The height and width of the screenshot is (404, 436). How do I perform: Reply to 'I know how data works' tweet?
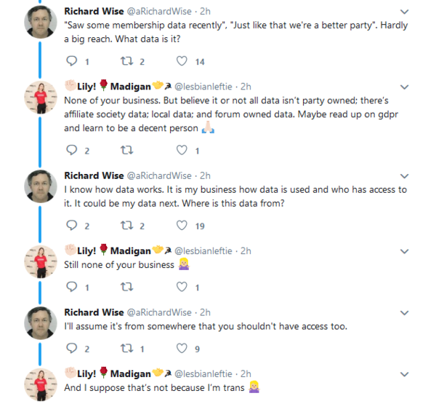[x=71, y=226]
